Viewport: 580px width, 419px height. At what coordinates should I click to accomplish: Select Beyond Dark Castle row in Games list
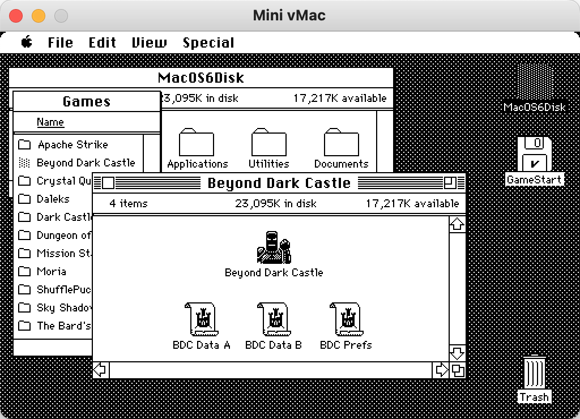pos(78,163)
